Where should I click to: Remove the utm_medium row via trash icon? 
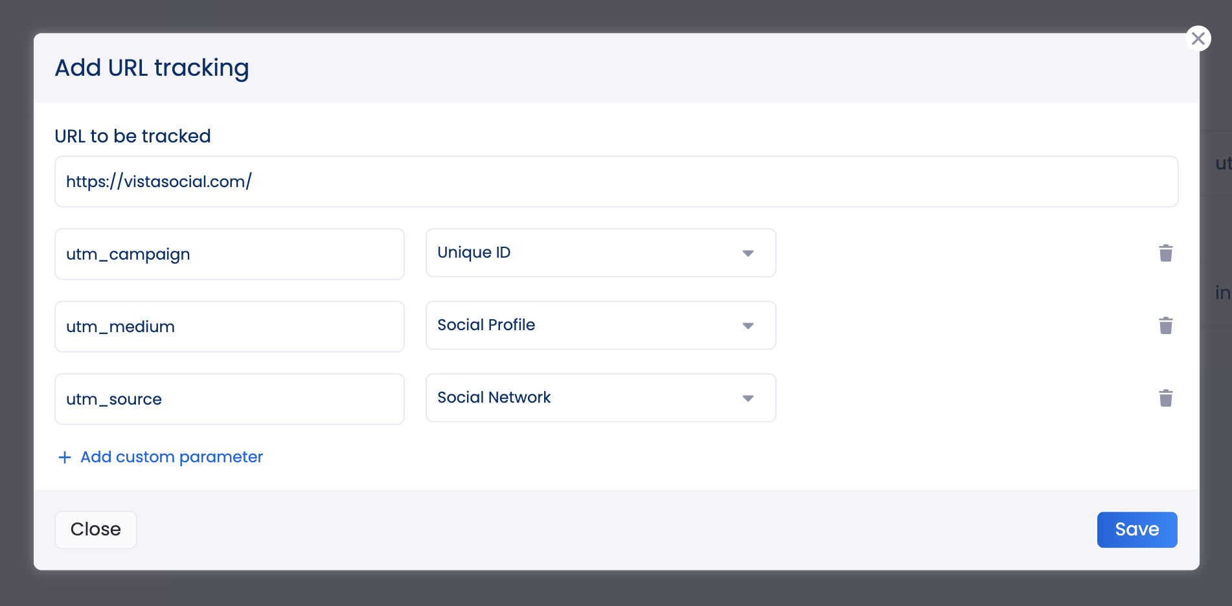[x=1165, y=326]
